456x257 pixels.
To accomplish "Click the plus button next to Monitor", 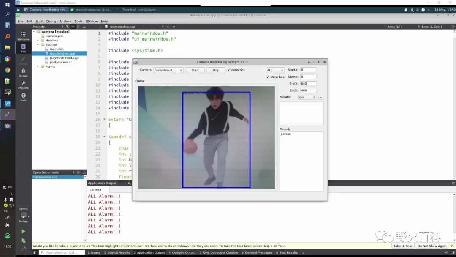I will [321, 97].
